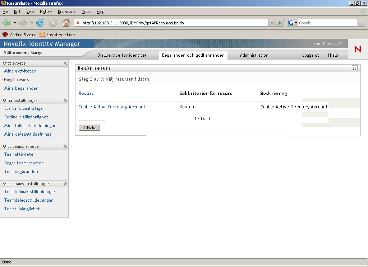Reload the page with the refresh icon
Image resolution: width=368 pixels, height=267 pixels.
coord(40,23)
